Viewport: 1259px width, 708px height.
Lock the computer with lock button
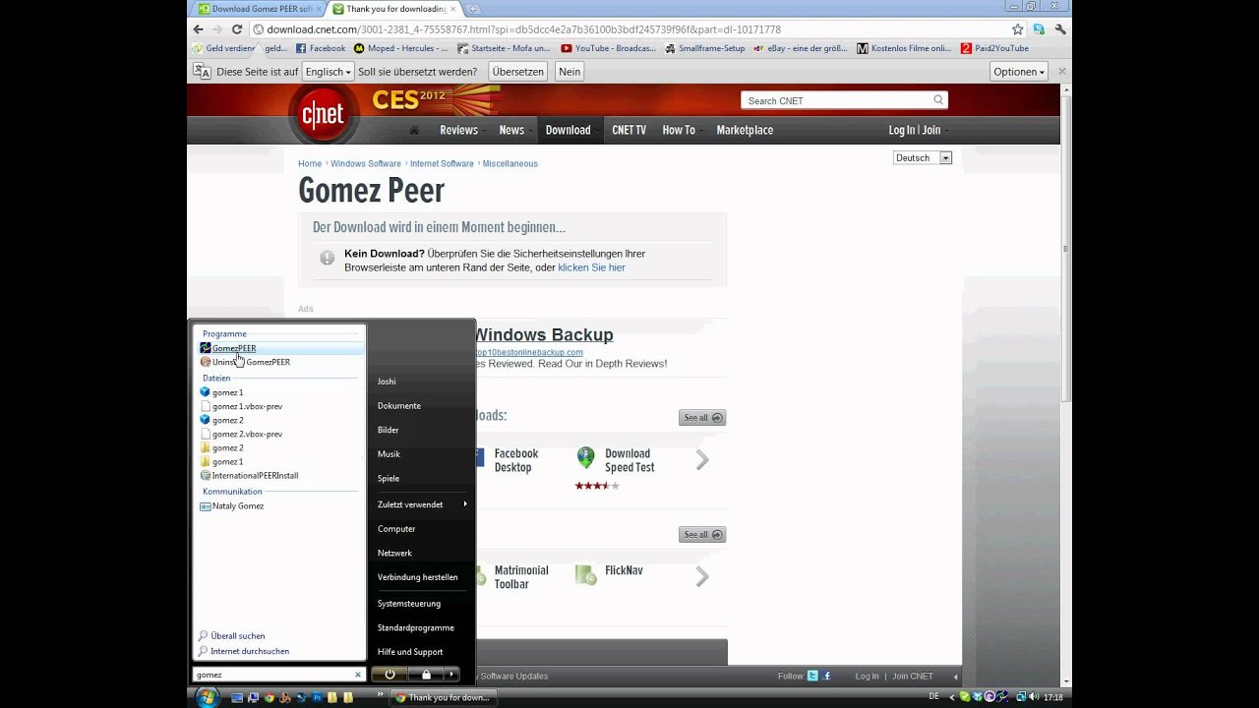point(426,674)
